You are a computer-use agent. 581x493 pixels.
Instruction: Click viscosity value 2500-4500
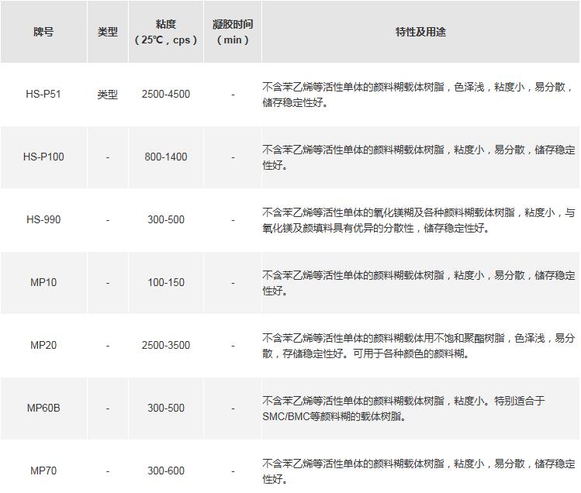(165, 95)
